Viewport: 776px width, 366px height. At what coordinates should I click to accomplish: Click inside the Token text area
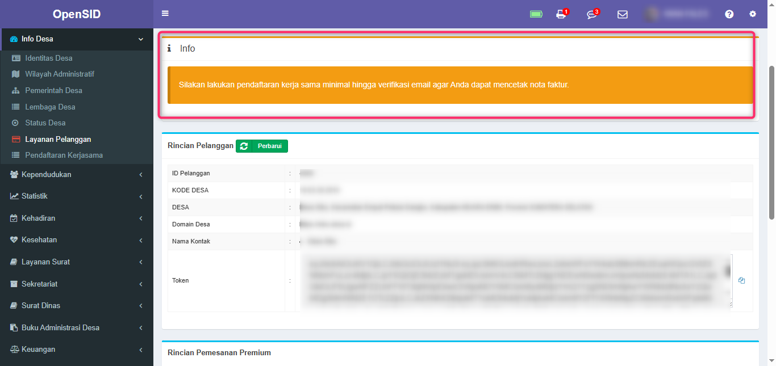point(516,281)
